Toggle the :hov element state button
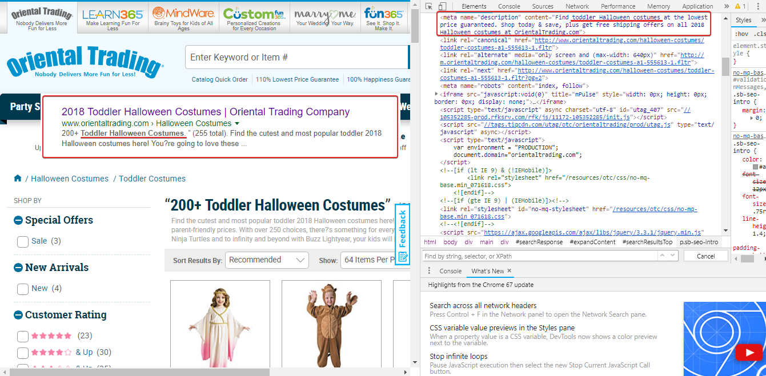The height and width of the screenshot is (376, 766). 740,34
